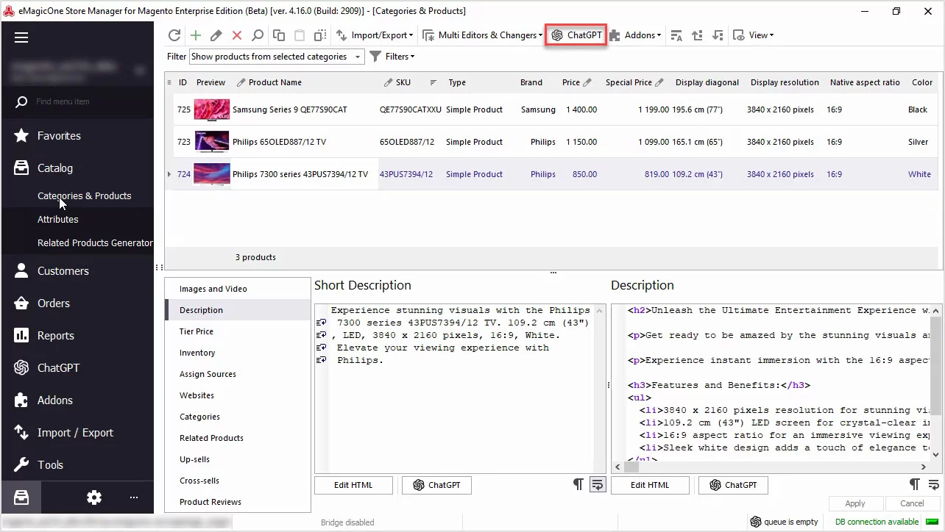Toggle word wrap under Short Description
The height and width of the screenshot is (532, 945).
coord(598,484)
